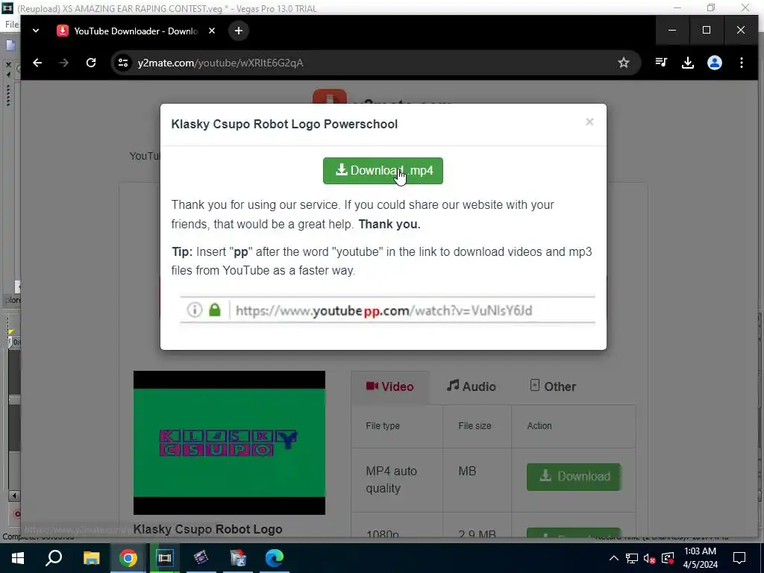Open Chrome downloads icon
This screenshot has height=573, width=764.
point(687,63)
